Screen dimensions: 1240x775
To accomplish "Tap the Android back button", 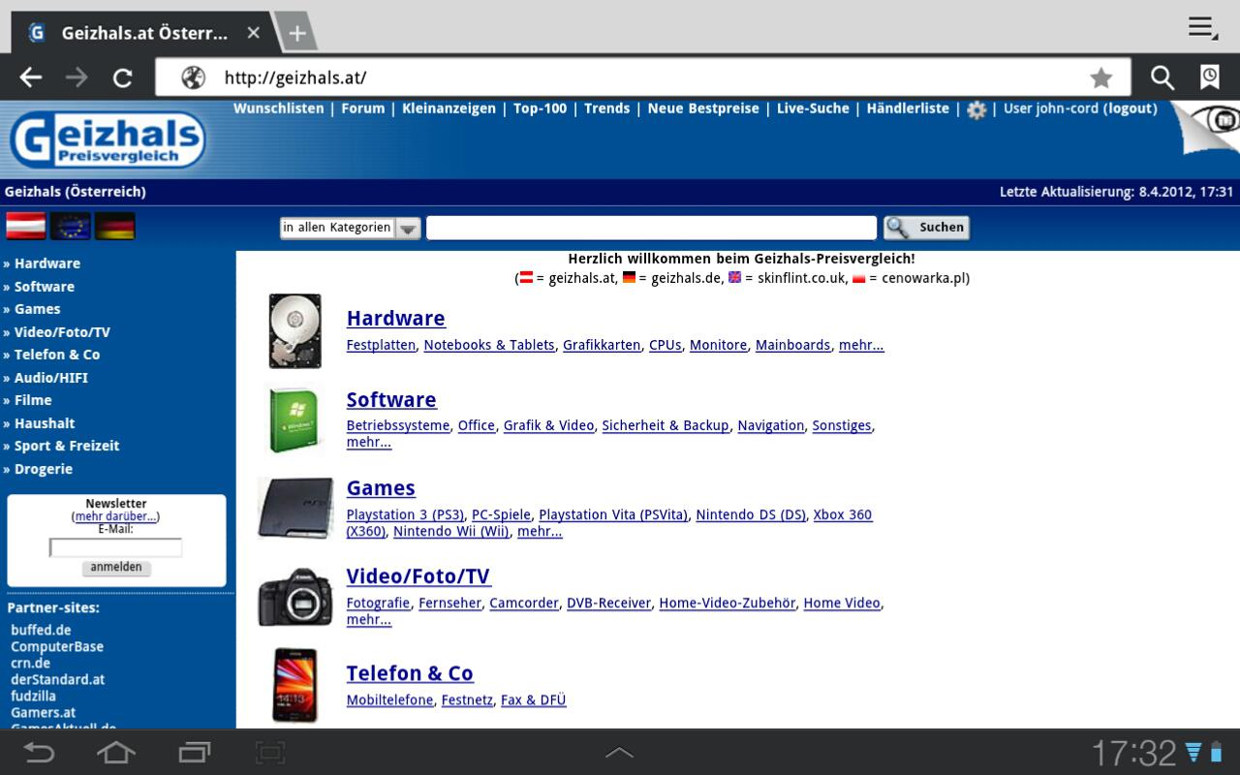I will [x=39, y=752].
